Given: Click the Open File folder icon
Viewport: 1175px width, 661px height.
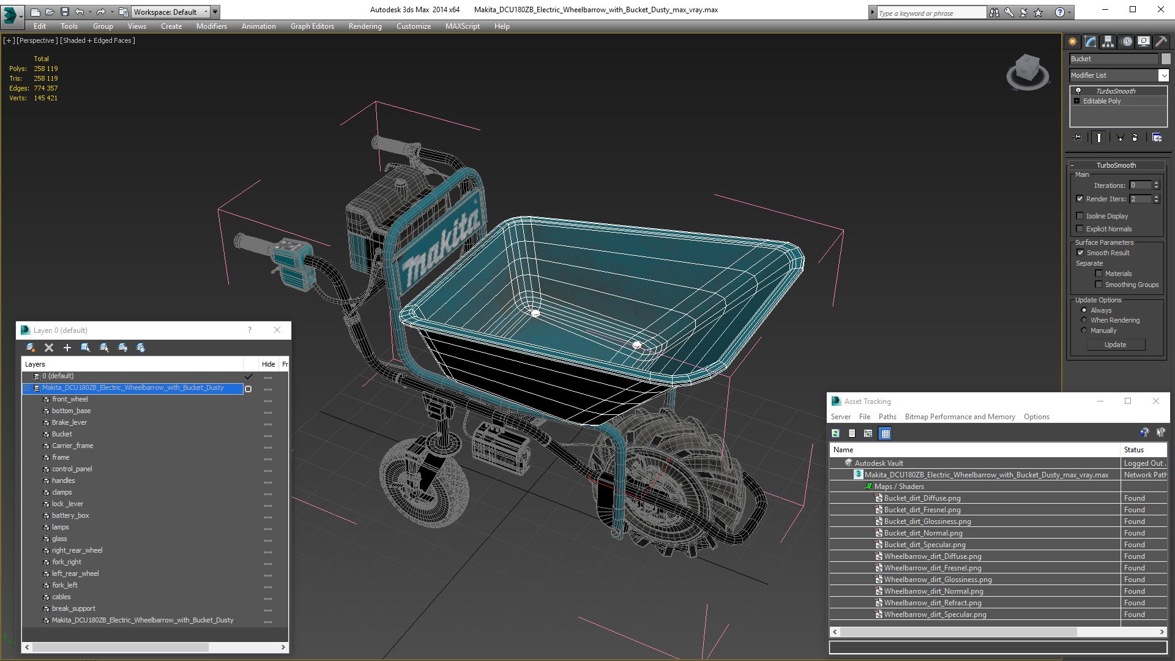Looking at the screenshot, I should click(50, 12).
